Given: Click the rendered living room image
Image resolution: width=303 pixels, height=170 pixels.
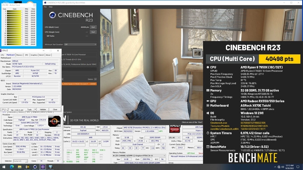Looking at the screenshot, I should (x=151, y=64).
